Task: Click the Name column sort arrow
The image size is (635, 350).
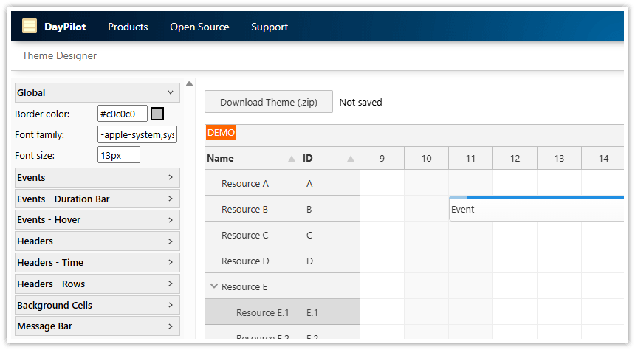Action: pos(292,159)
